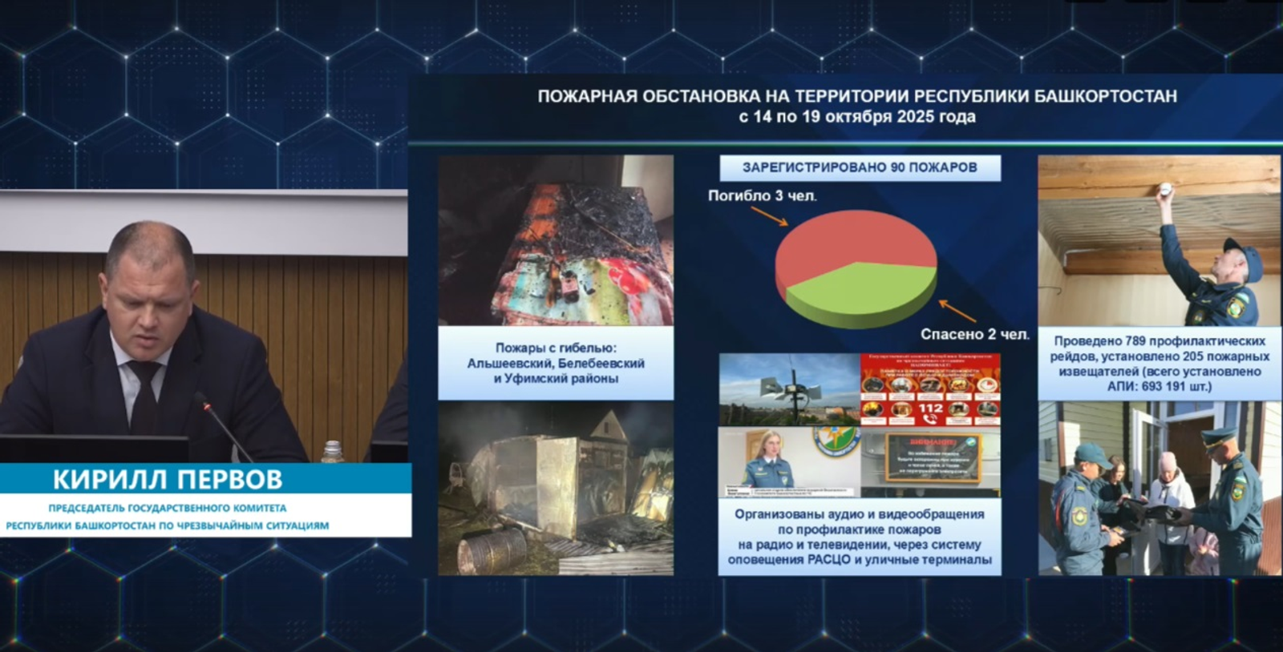
Task: Click the speaker's job title subtitle text
Action: [168, 517]
